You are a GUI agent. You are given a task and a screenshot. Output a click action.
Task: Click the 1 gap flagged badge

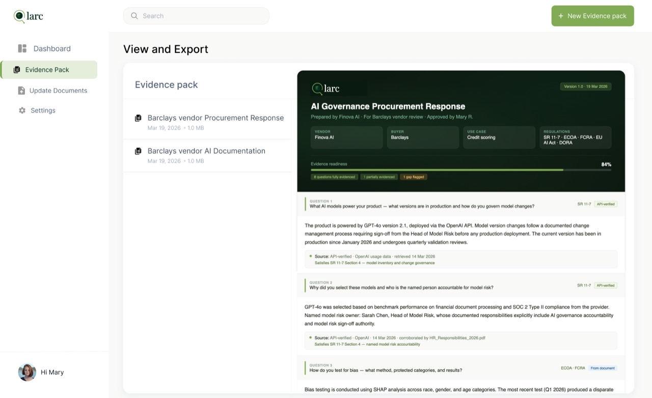tap(414, 177)
